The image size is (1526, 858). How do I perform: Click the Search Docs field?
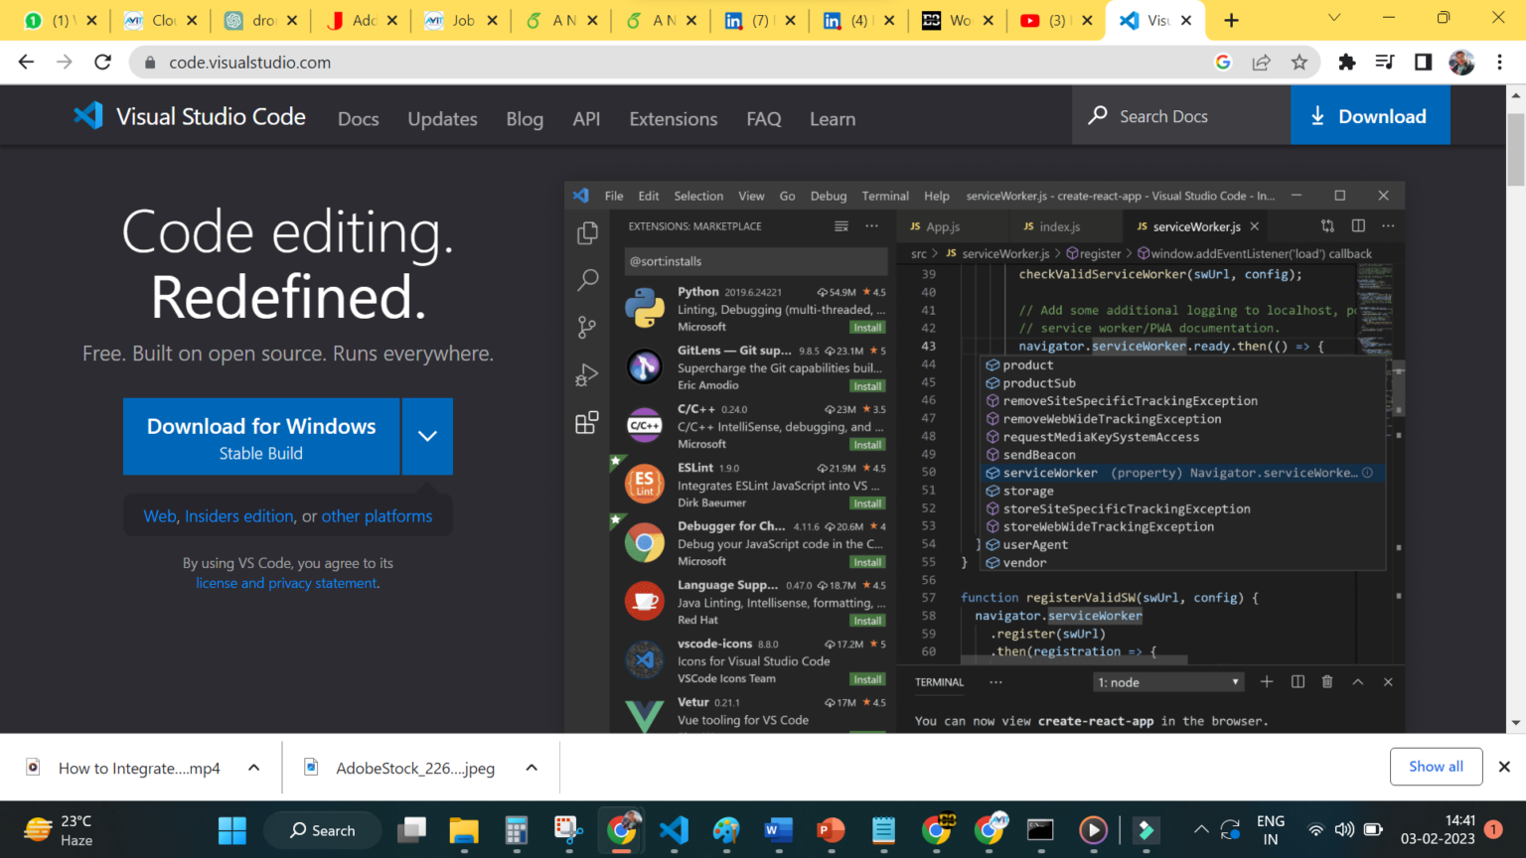coord(1181,115)
